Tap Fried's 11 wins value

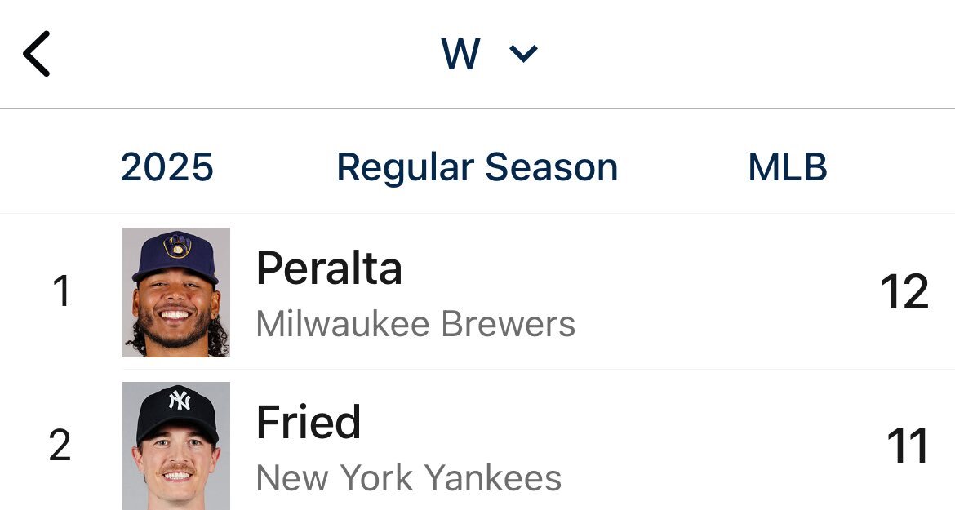908,446
